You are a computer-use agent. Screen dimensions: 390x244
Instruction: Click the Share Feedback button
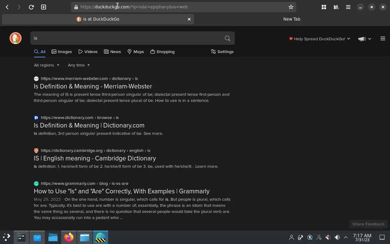tap(368, 224)
